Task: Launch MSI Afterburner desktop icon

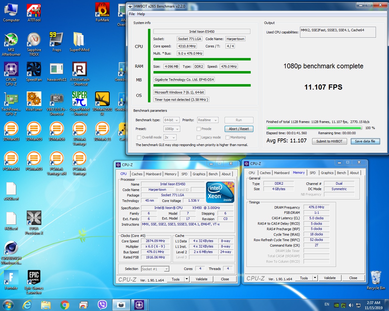Action: pos(11,44)
